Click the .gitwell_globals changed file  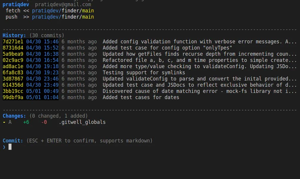coord(82,122)
